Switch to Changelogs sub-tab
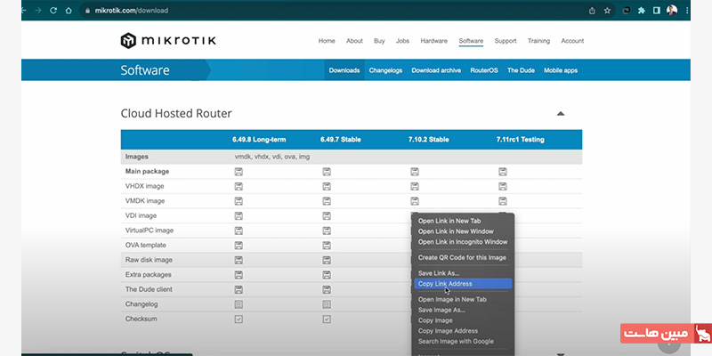 tap(385, 70)
